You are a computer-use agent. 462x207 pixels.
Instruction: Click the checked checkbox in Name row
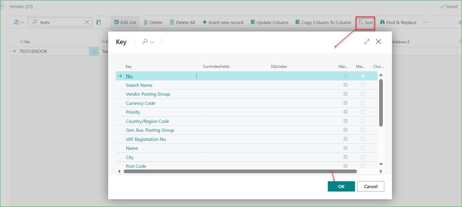pos(345,148)
